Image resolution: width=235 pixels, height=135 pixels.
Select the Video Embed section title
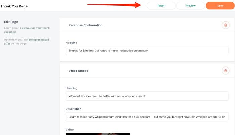coord(79,71)
